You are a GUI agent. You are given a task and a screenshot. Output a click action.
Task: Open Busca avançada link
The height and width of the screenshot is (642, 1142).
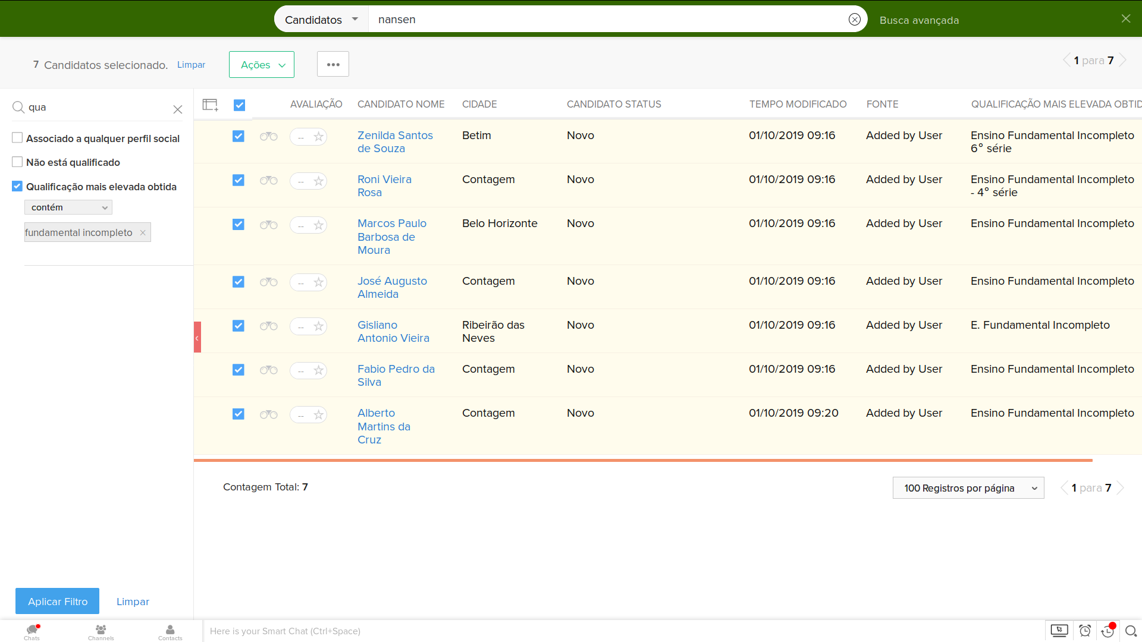tap(919, 20)
